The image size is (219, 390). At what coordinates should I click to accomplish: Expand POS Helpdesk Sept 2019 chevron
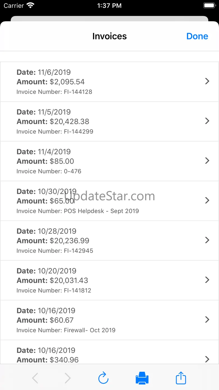click(207, 200)
